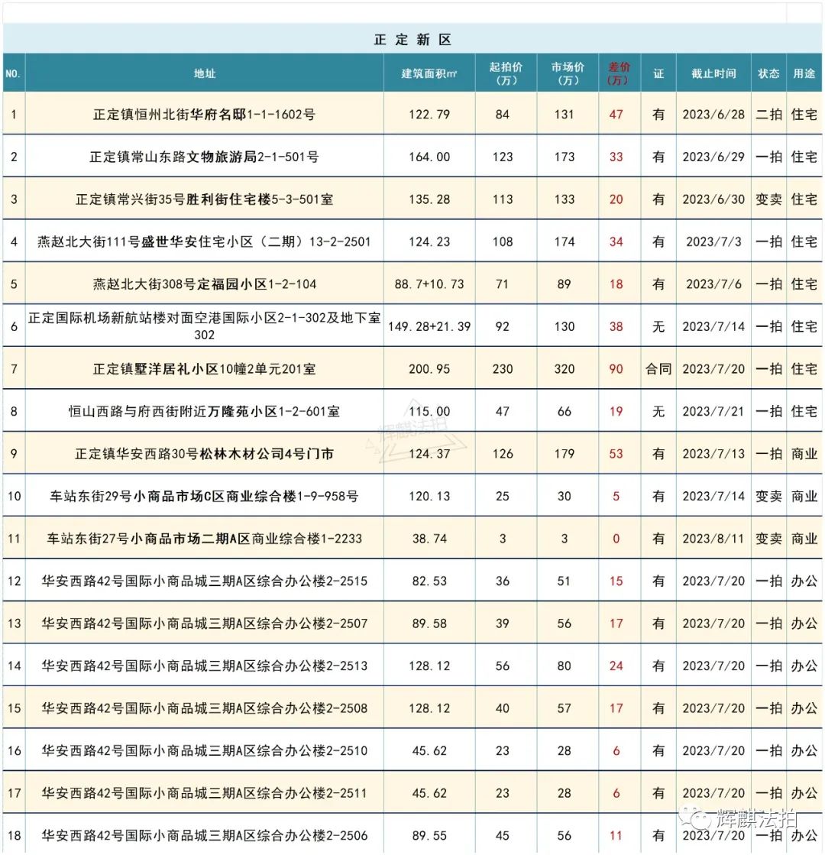Click 无 certificate cell in row 8
This screenshot has height=855, width=825.
click(x=658, y=411)
